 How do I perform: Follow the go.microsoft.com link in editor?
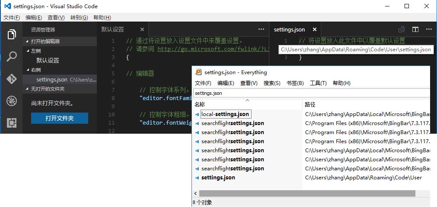tap(214, 49)
